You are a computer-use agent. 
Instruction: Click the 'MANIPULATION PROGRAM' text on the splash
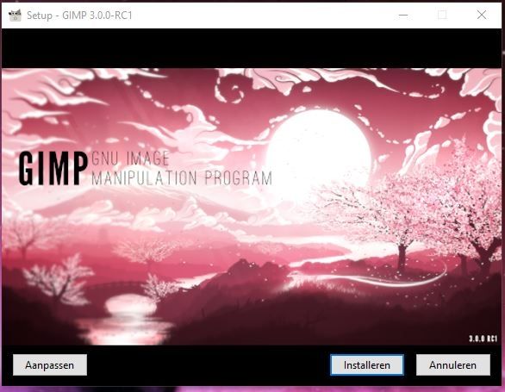click(x=182, y=178)
